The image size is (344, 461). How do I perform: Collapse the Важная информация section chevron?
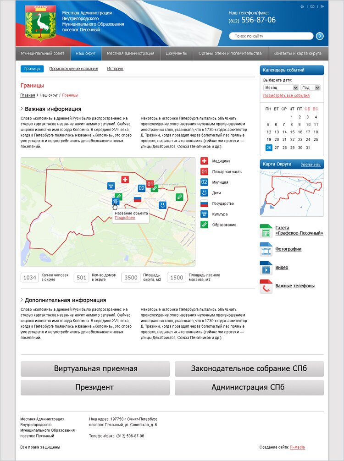pos(22,109)
